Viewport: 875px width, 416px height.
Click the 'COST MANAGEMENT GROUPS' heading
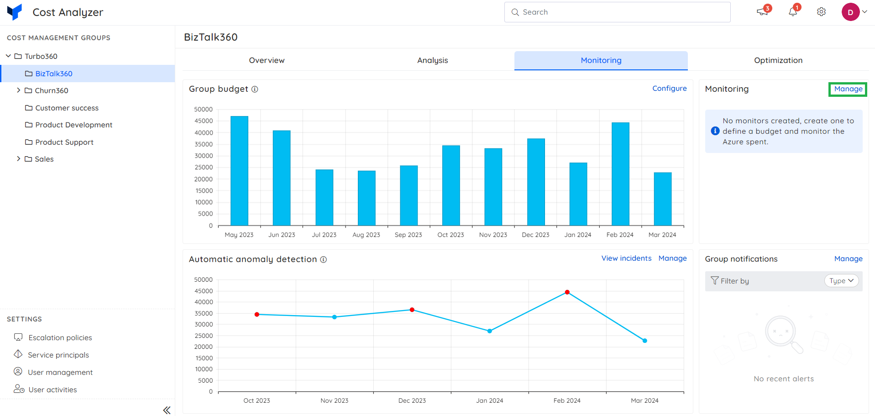click(58, 38)
